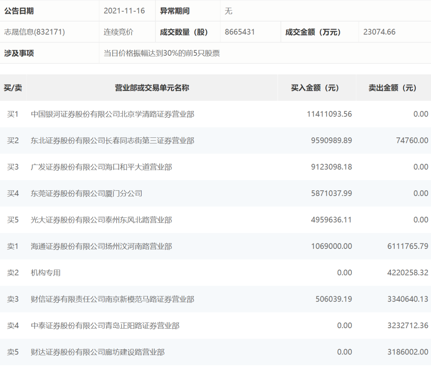Click the 买入金额（元） column header
Viewport: 431px width, 368px height.
click(315, 88)
